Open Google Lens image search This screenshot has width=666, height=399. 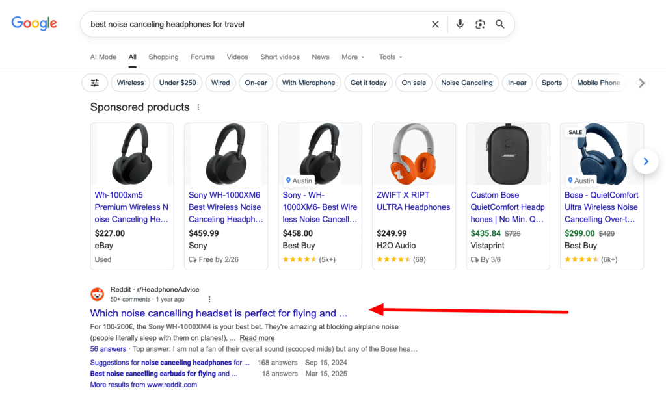pos(480,24)
